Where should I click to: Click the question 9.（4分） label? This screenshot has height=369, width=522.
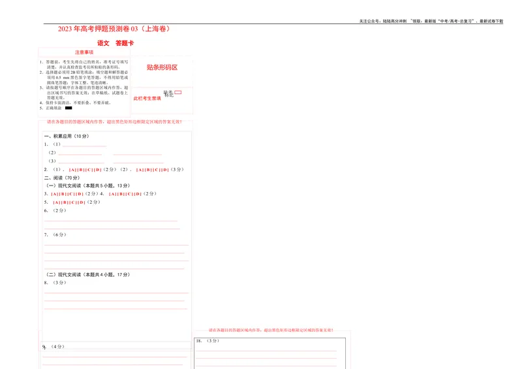[x=54, y=347]
